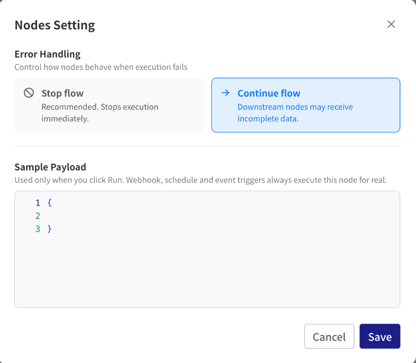The height and width of the screenshot is (363, 416).
Task: Save the node settings
Action: pos(380,336)
